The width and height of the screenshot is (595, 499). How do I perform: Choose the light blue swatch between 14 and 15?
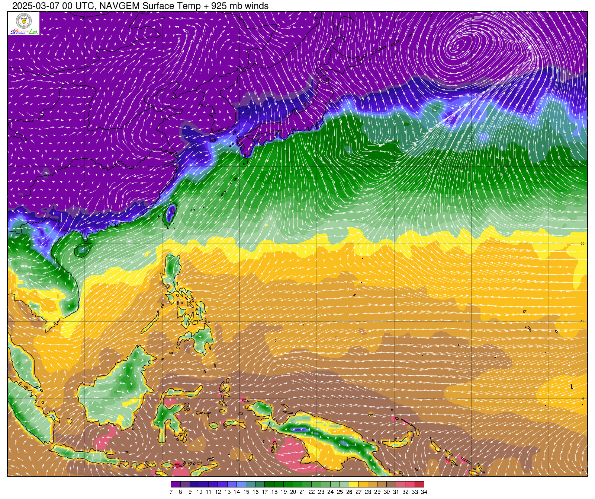pos(241,484)
